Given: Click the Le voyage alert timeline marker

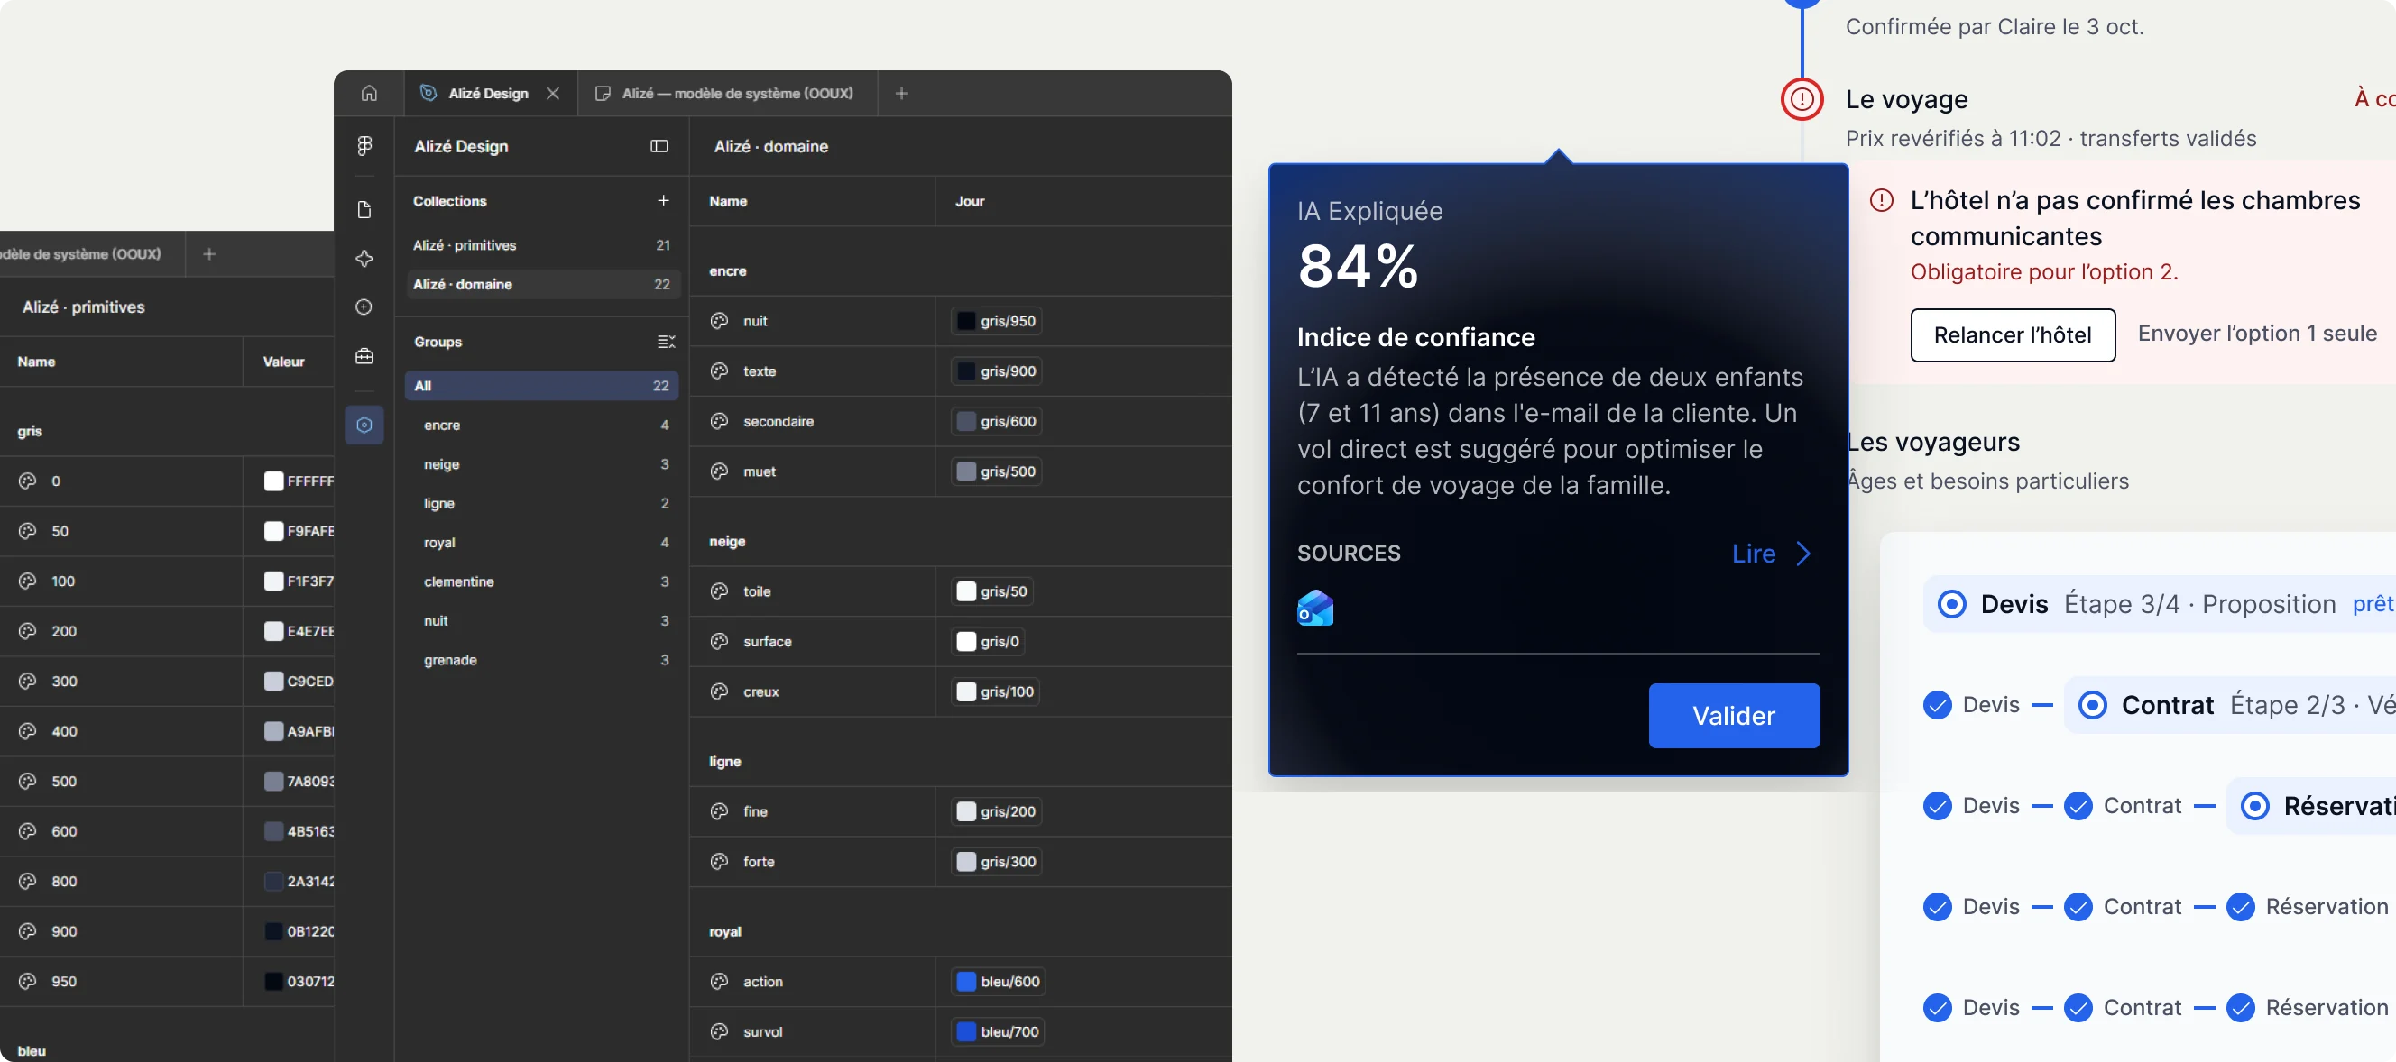Looking at the screenshot, I should tap(1802, 98).
